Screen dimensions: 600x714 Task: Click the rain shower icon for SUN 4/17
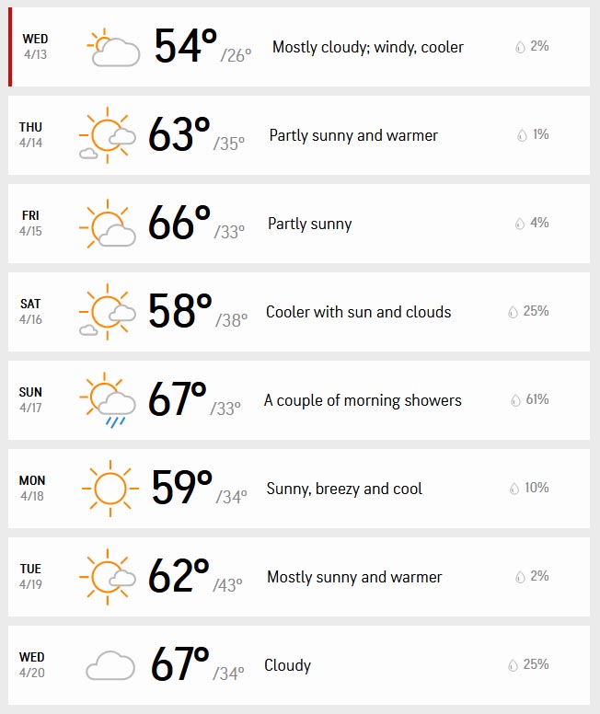108,400
